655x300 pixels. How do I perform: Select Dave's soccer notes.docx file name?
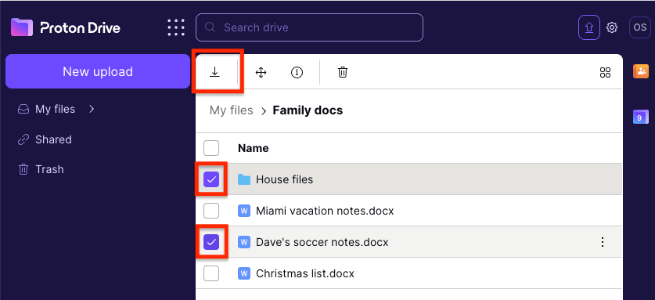(322, 242)
